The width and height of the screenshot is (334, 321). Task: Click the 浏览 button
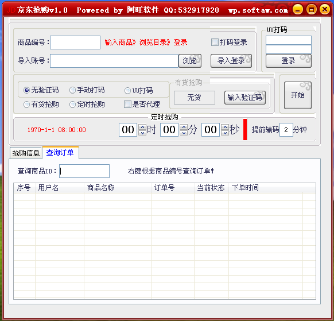(190, 61)
